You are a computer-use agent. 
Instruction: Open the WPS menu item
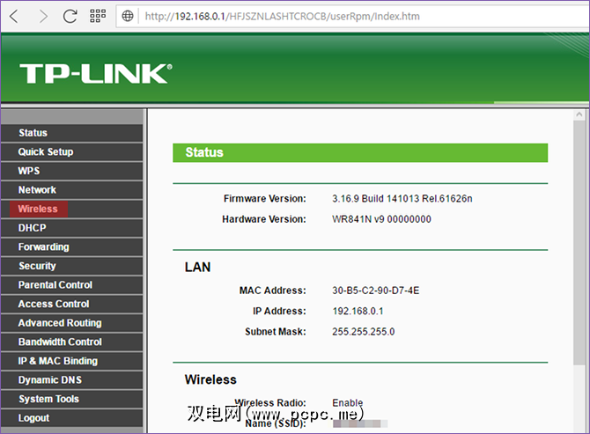coord(71,171)
